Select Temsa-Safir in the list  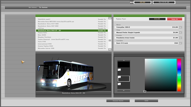click(72, 33)
